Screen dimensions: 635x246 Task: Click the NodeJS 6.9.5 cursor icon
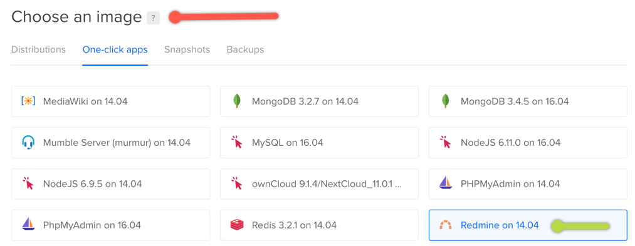point(28,184)
